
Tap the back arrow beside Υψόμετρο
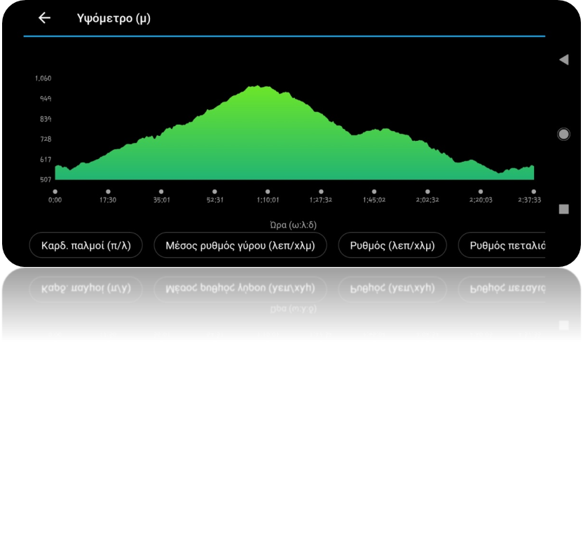tap(44, 18)
